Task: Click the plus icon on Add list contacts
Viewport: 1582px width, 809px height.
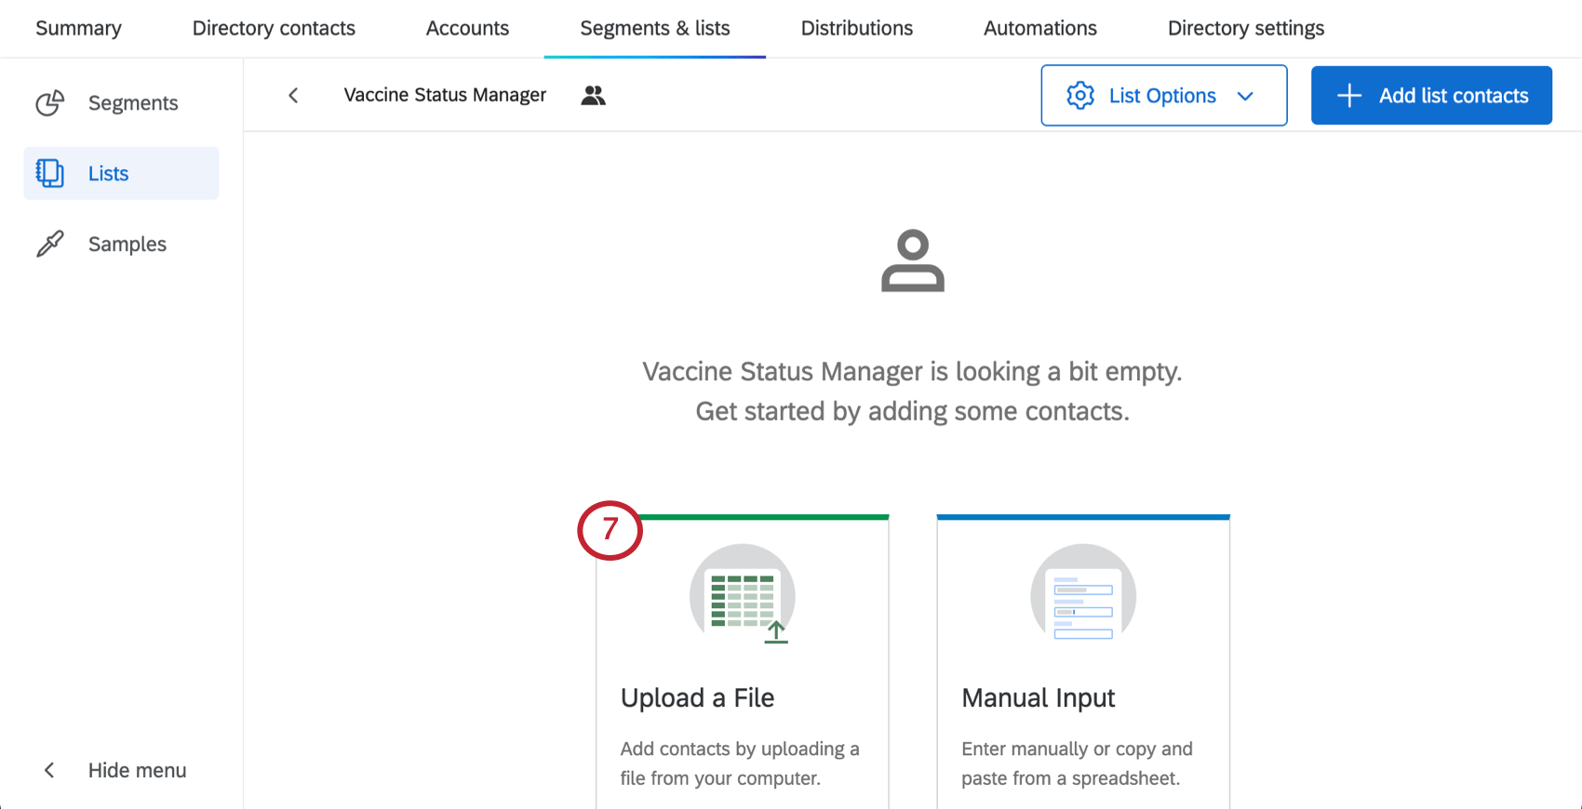Action: [x=1348, y=95]
